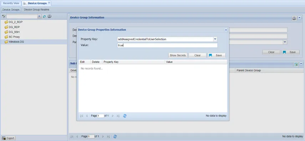The image size is (305, 141).
Task: Go to first page in bottom Sub Device Groups pager
Action: pos(72,136)
